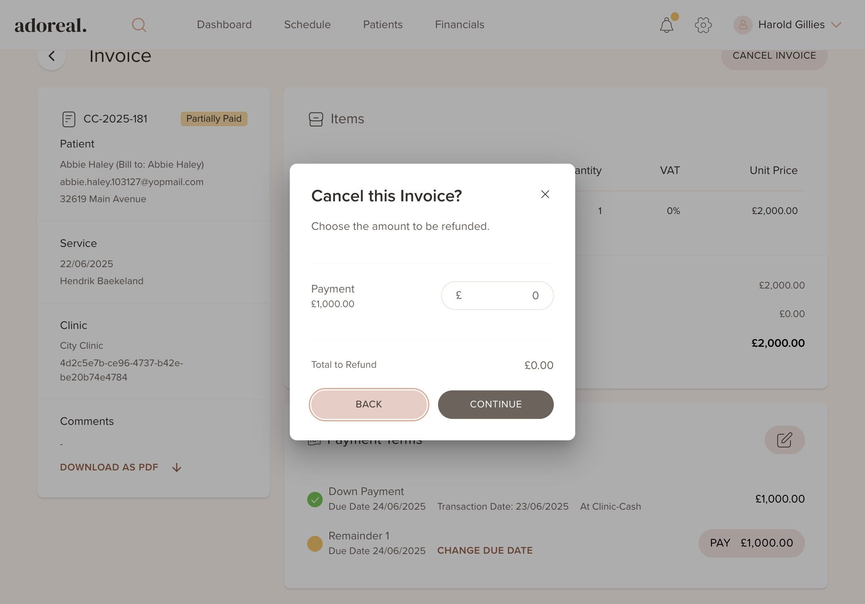Click the search magnifier icon

139,25
